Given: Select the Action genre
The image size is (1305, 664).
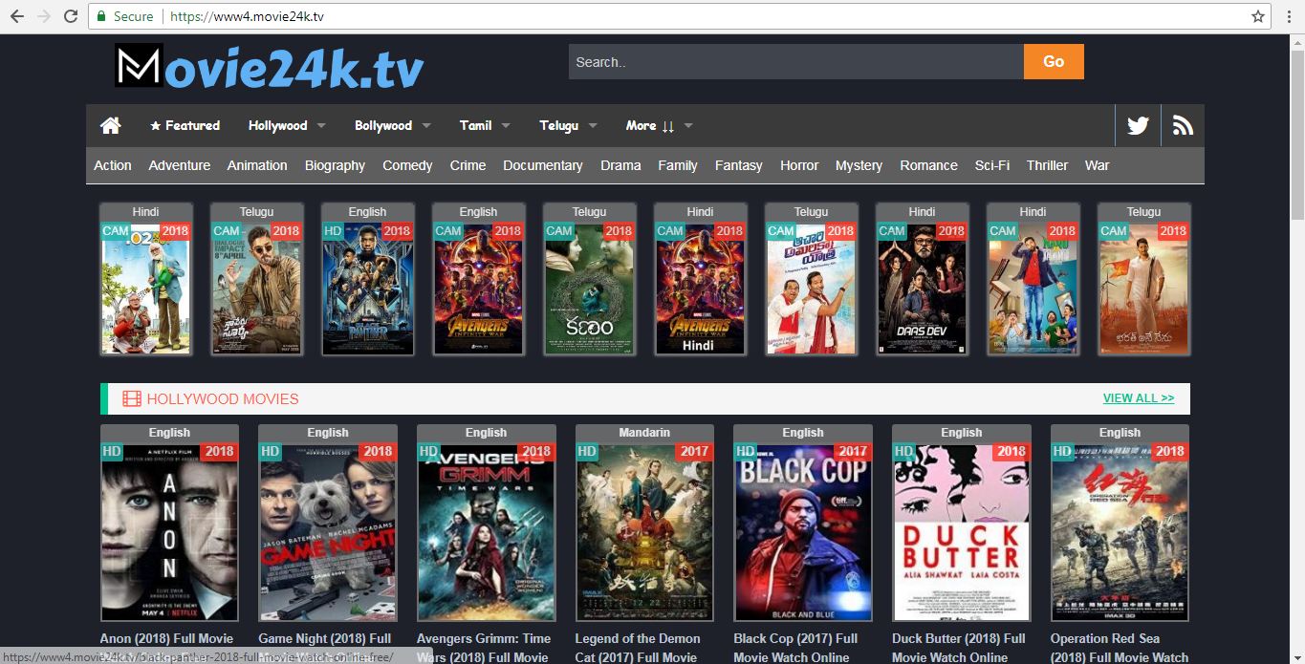Looking at the screenshot, I should tap(113, 165).
